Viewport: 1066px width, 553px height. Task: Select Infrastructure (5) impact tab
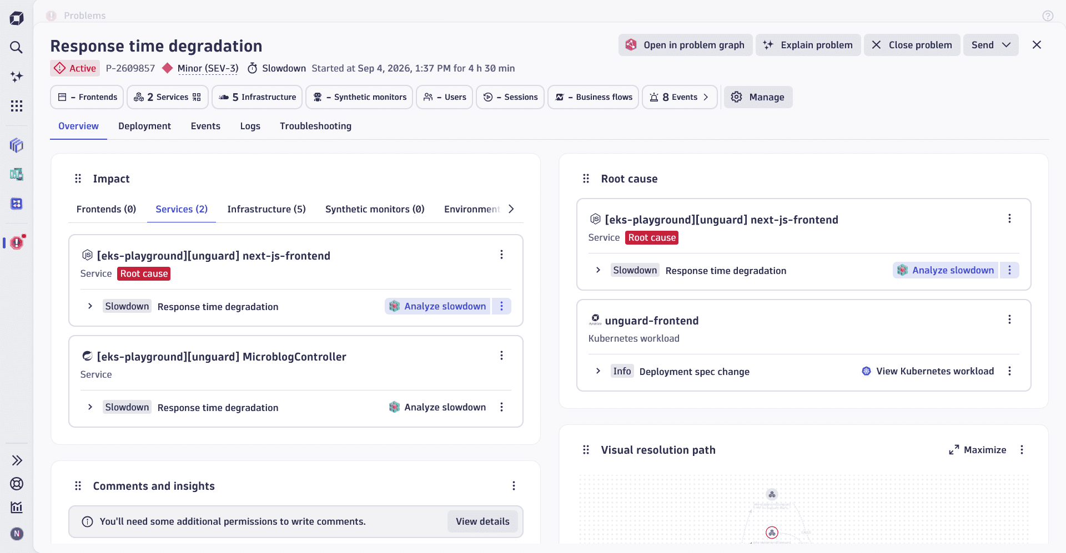[x=266, y=209]
